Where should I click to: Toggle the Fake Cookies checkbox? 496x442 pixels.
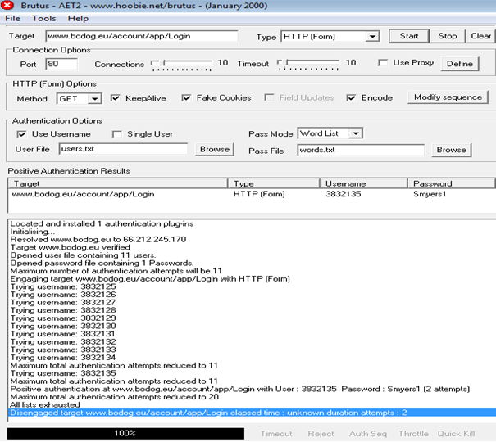click(x=187, y=98)
